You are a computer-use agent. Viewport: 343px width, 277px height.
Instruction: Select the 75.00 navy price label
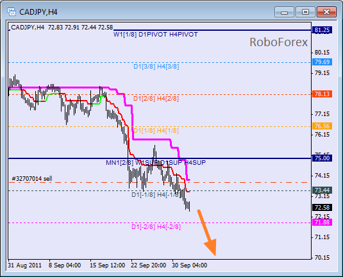[322, 158]
